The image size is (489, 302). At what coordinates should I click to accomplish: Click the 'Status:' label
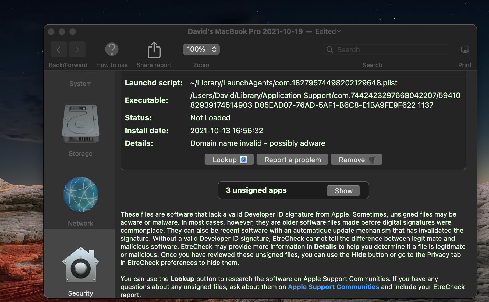(x=138, y=118)
